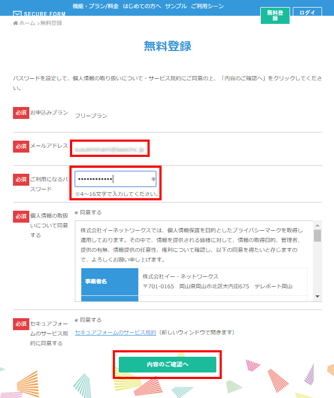
Task: Check 同意する for 個人情報の取扱い
Action: [77, 213]
